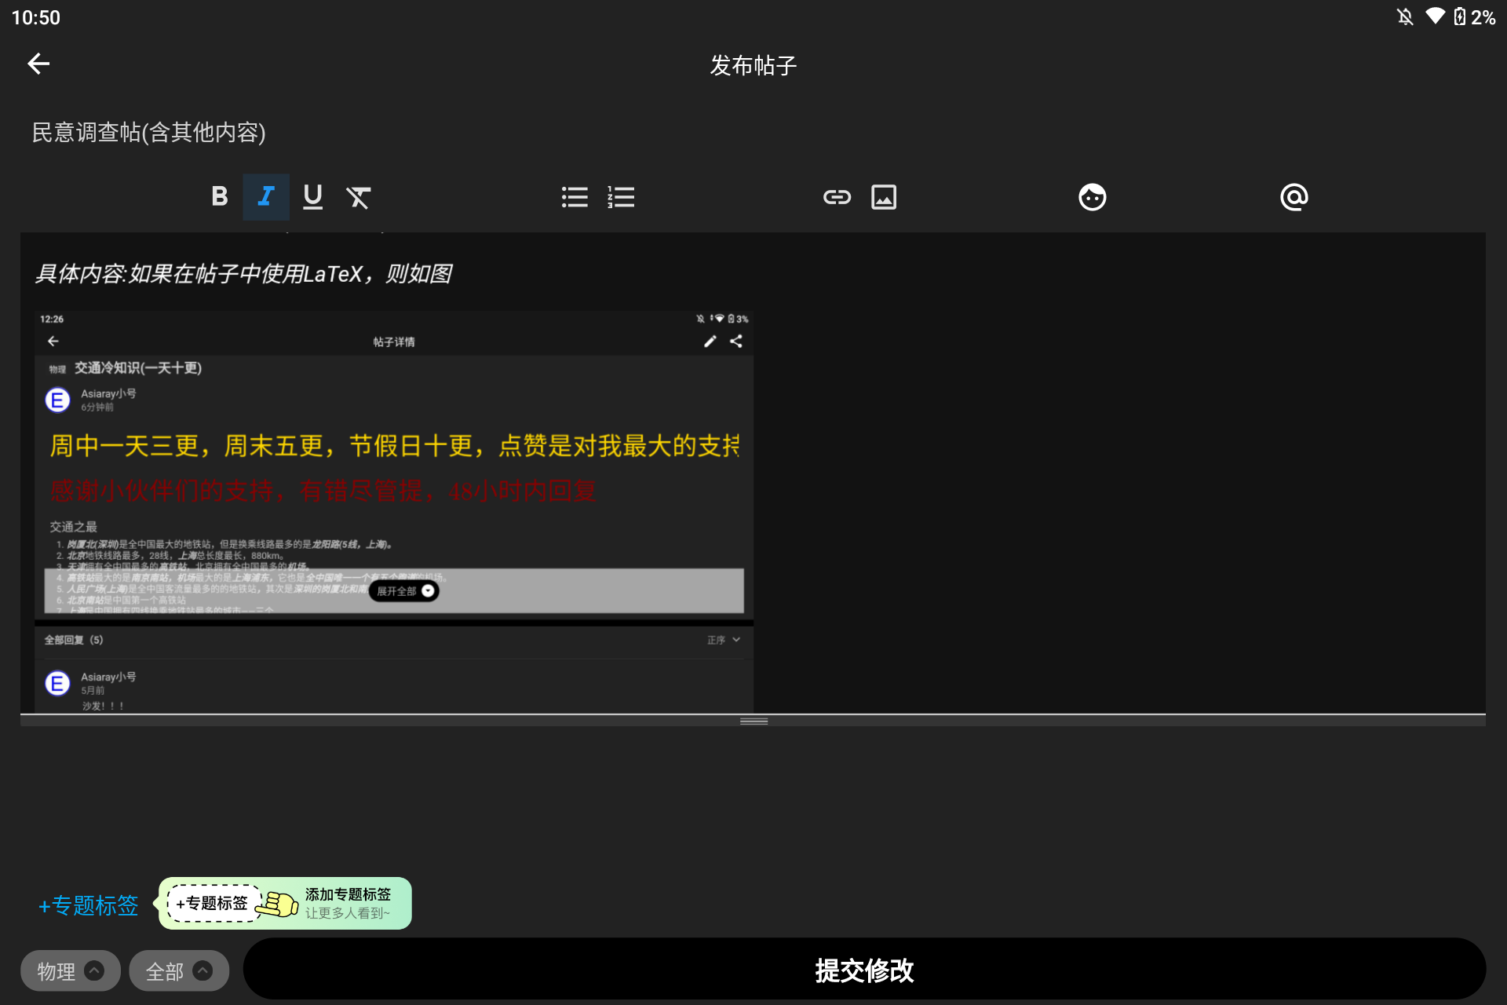Add a topic tag via +专题标签
Image resolution: width=1507 pixels, height=1005 pixels.
coord(89,905)
